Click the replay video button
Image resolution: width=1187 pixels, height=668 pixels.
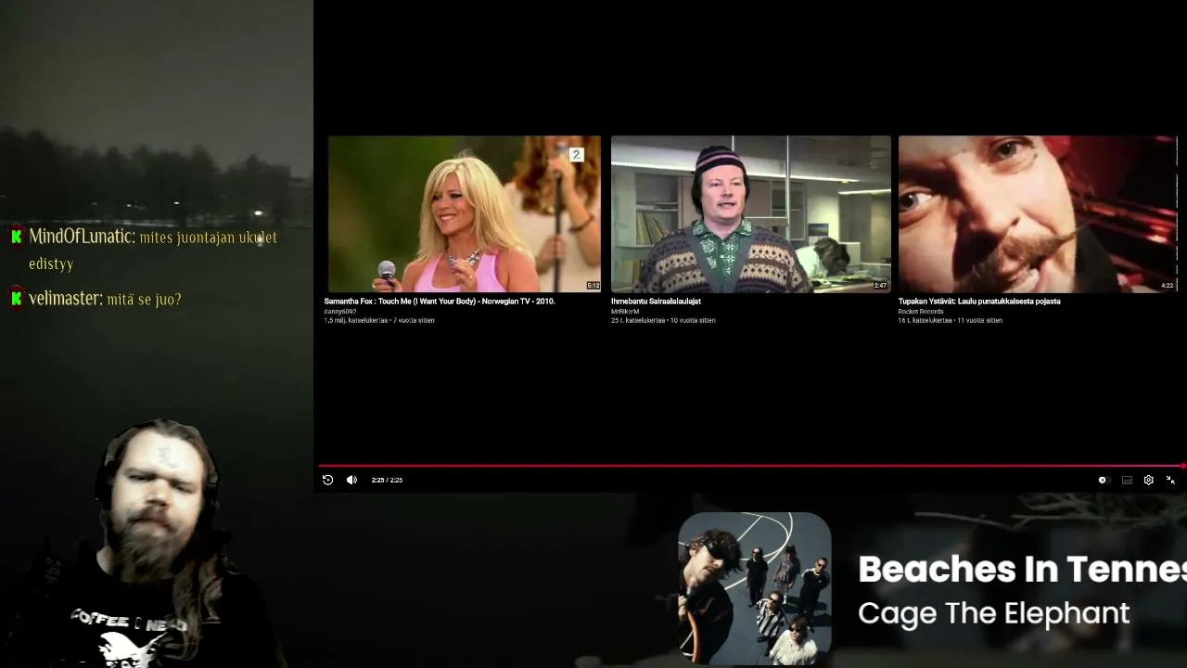tap(327, 480)
